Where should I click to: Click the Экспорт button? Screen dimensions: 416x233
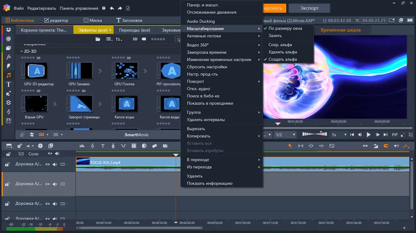pyautogui.click(x=309, y=8)
